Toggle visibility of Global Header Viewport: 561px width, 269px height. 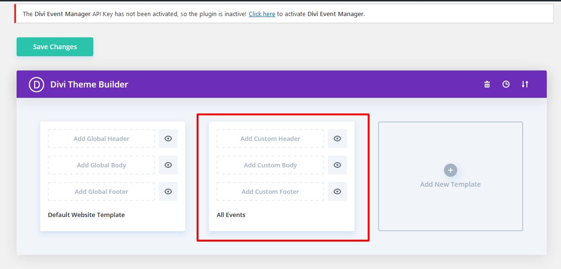click(168, 139)
